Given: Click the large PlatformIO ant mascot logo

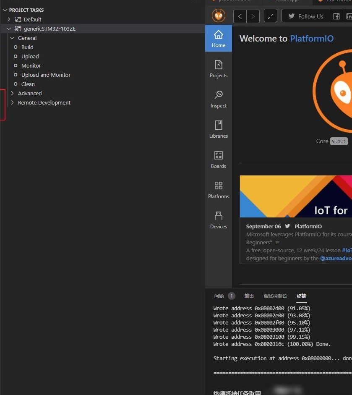Looking at the screenshot, I should [x=332, y=91].
